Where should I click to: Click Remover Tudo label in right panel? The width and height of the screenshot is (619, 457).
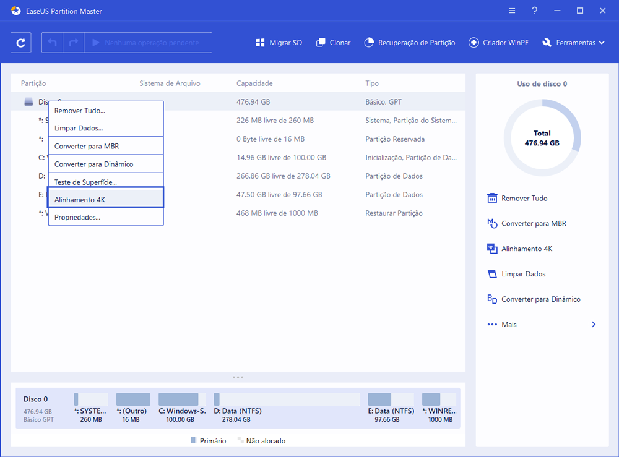pyautogui.click(x=524, y=199)
